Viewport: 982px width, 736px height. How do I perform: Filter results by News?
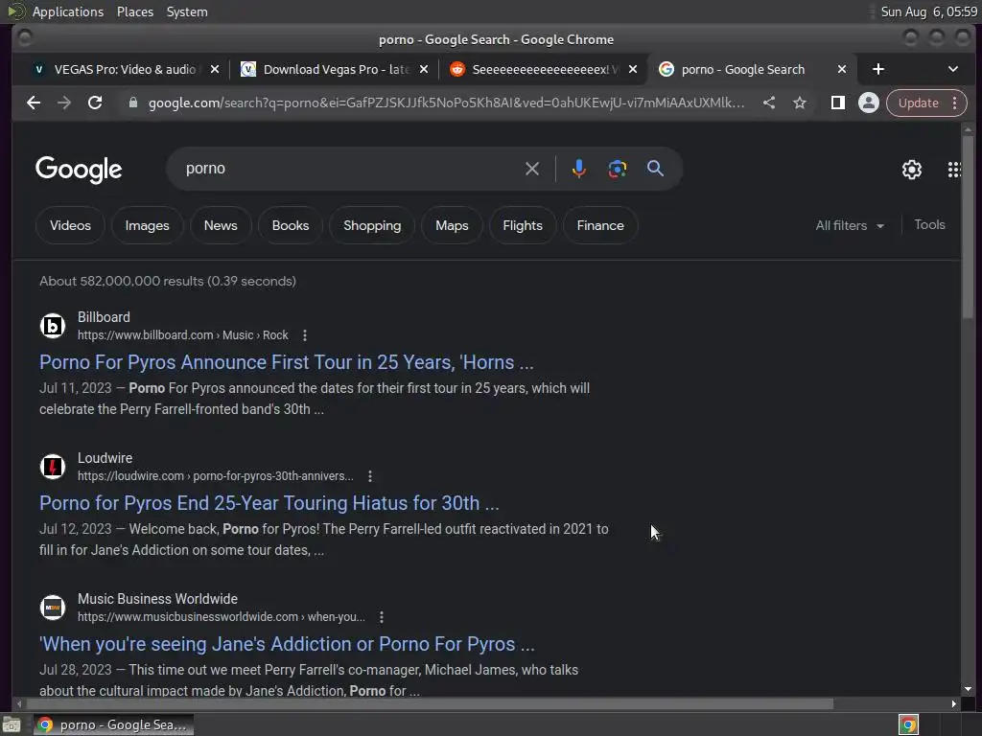click(x=221, y=225)
